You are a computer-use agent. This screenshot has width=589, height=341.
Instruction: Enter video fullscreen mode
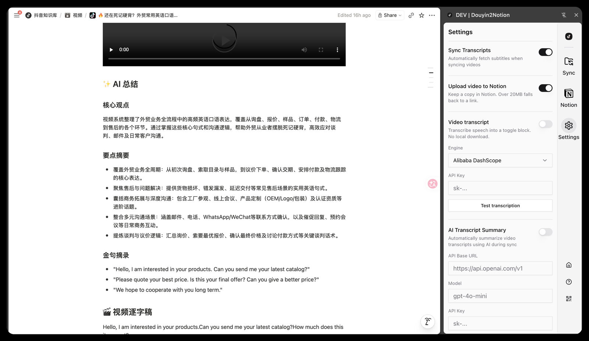(x=321, y=50)
